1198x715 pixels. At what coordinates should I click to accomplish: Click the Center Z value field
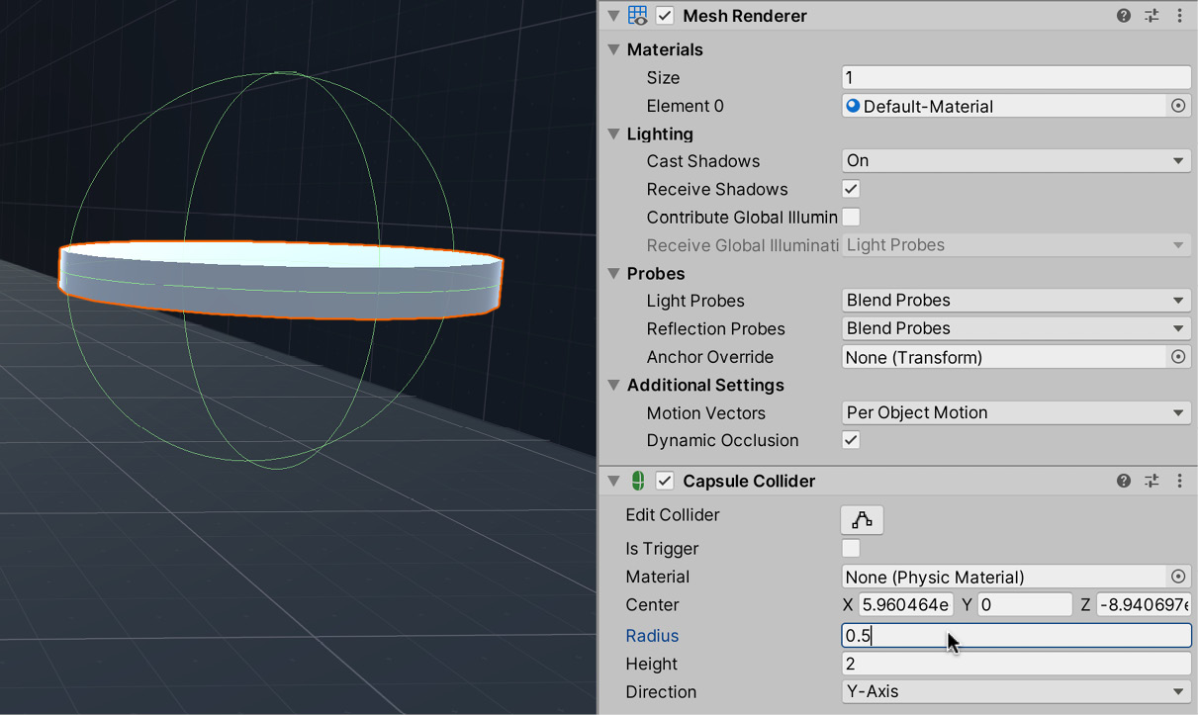coord(1144,604)
